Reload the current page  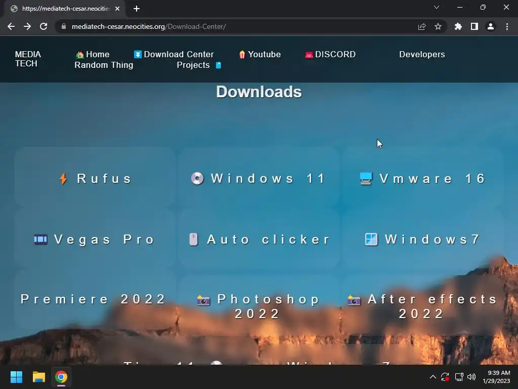44,26
